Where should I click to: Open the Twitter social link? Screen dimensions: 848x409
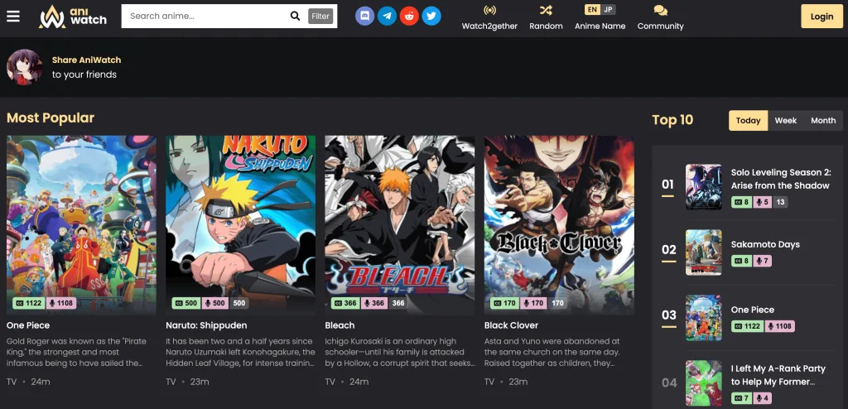(x=431, y=17)
